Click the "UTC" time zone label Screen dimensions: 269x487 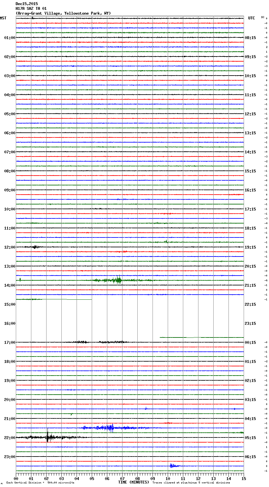click(x=252, y=18)
